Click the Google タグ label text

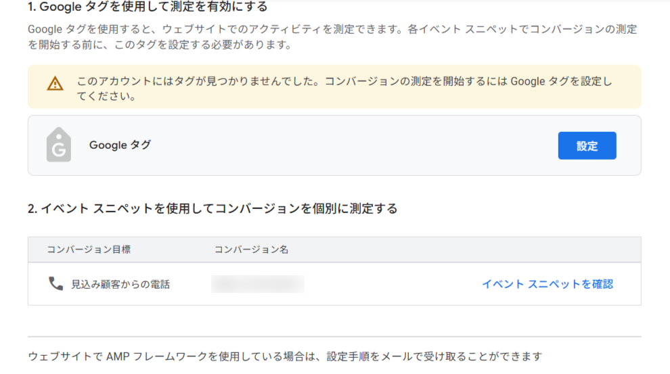120,145
